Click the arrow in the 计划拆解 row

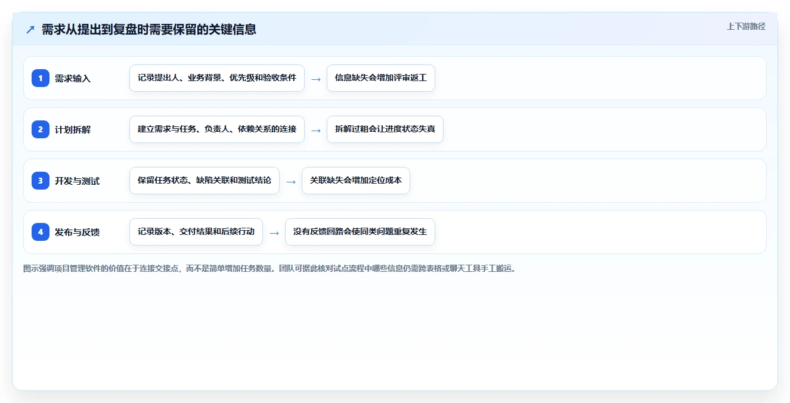point(316,130)
